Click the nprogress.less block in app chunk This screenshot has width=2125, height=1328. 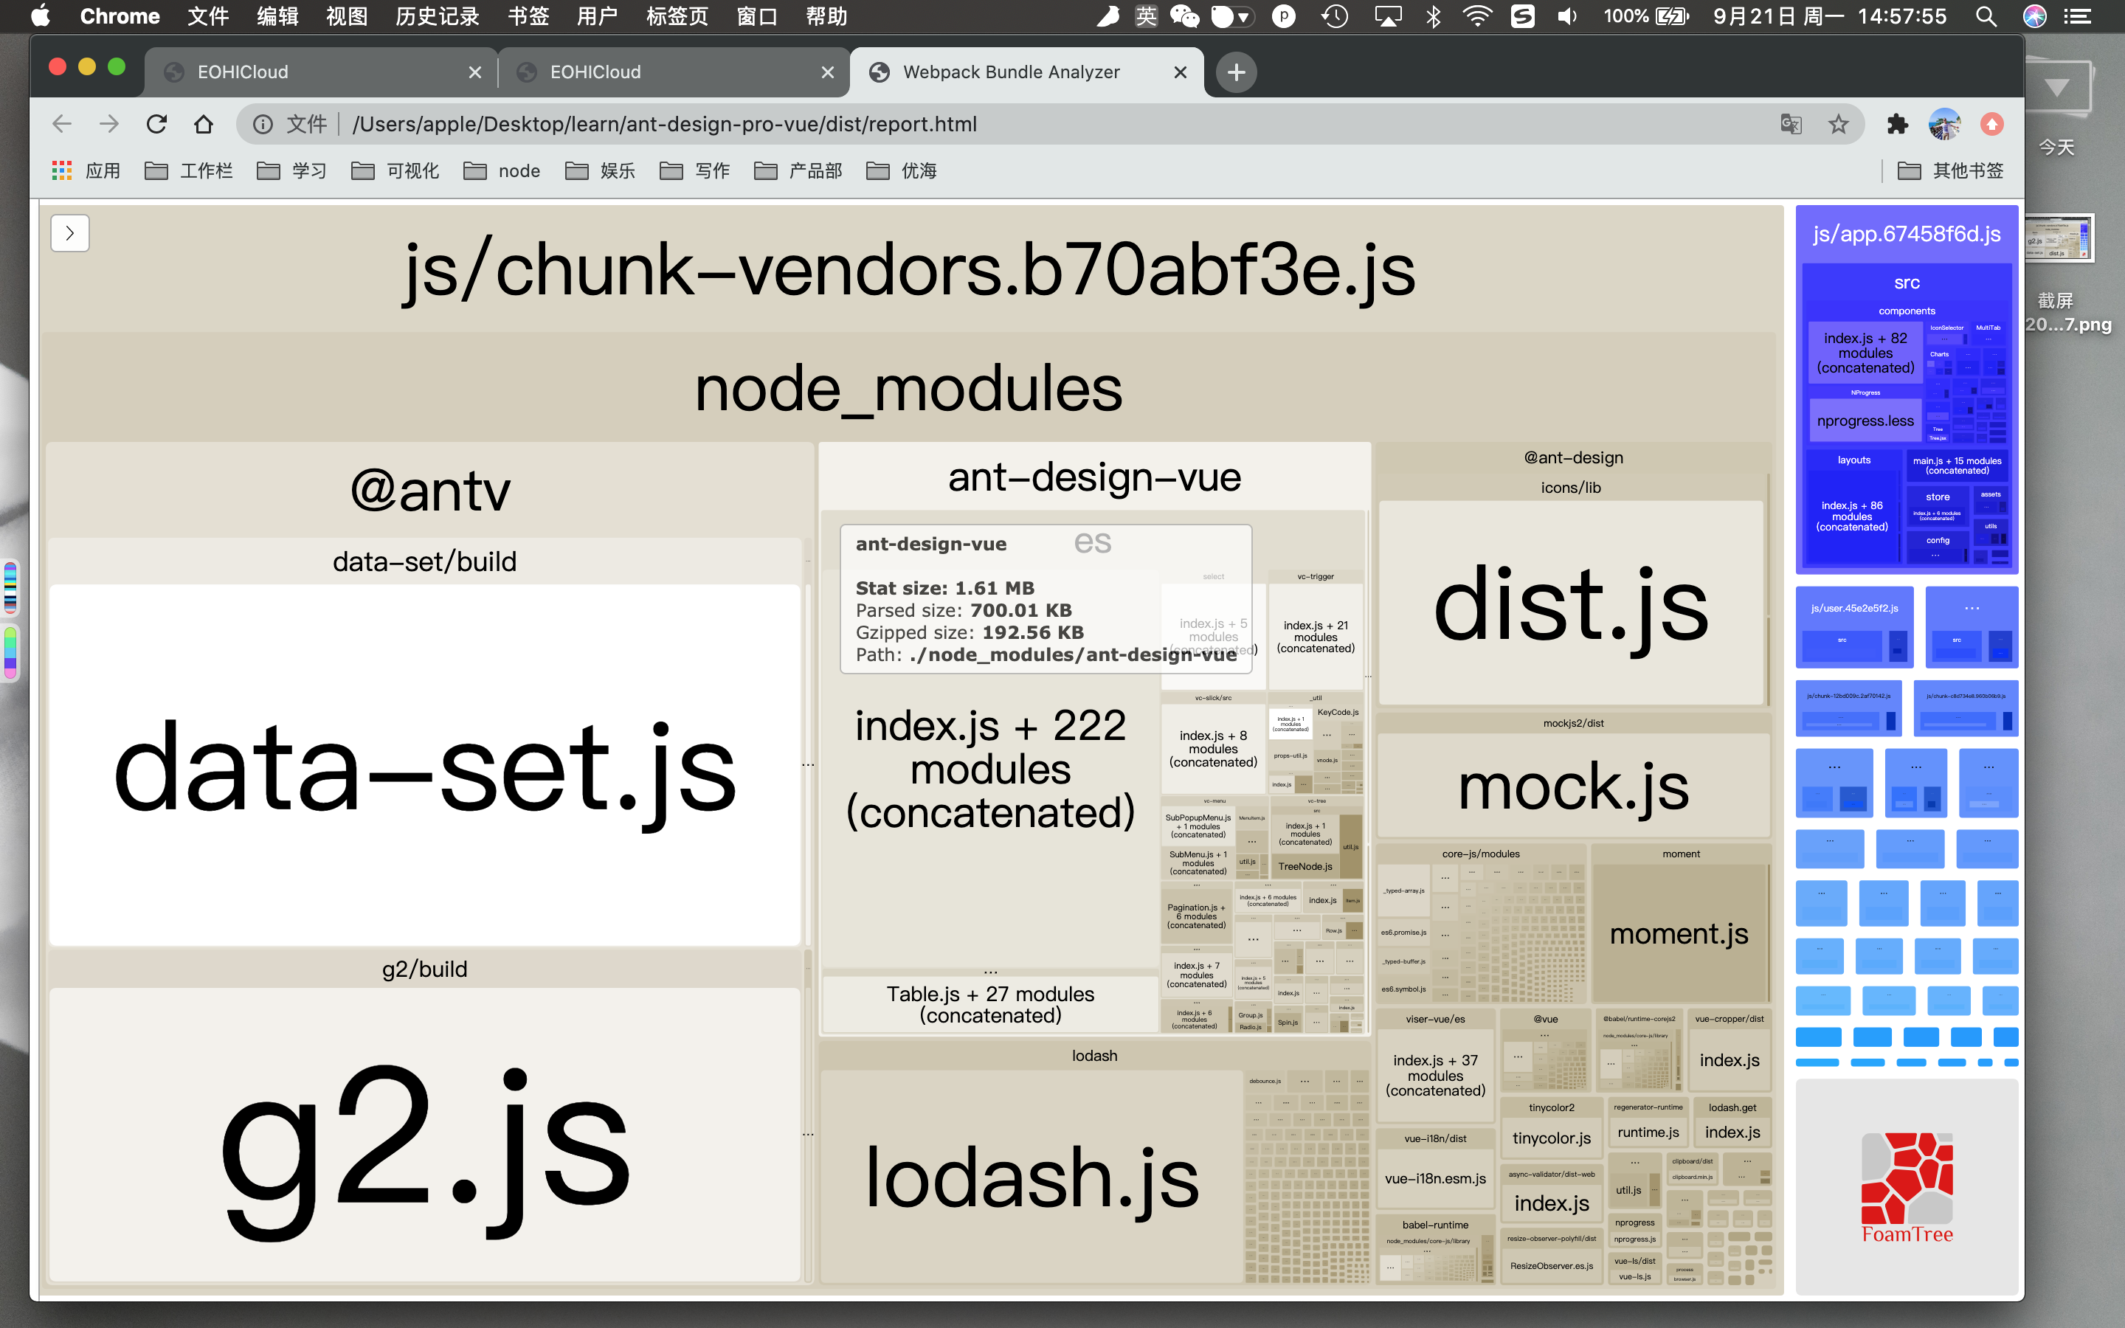1865,421
